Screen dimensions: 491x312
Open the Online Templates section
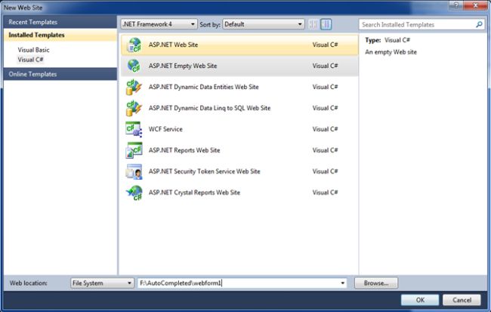pyautogui.click(x=60, y=74)
